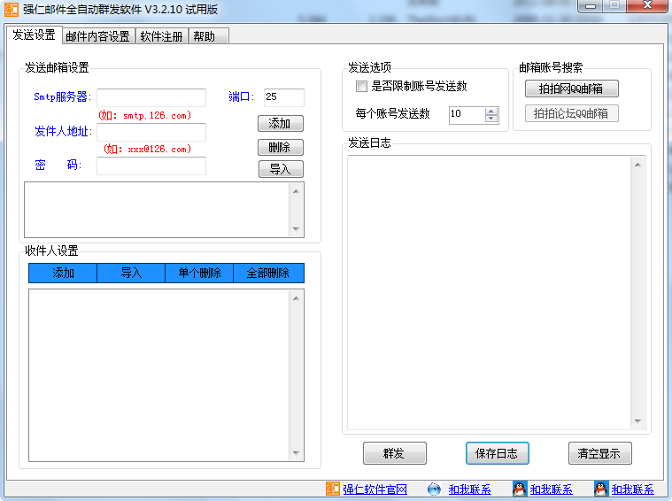Click the last QQ penguin icon at far right
This screenshot has width=672, height=501.
click(x=601, y=489)
